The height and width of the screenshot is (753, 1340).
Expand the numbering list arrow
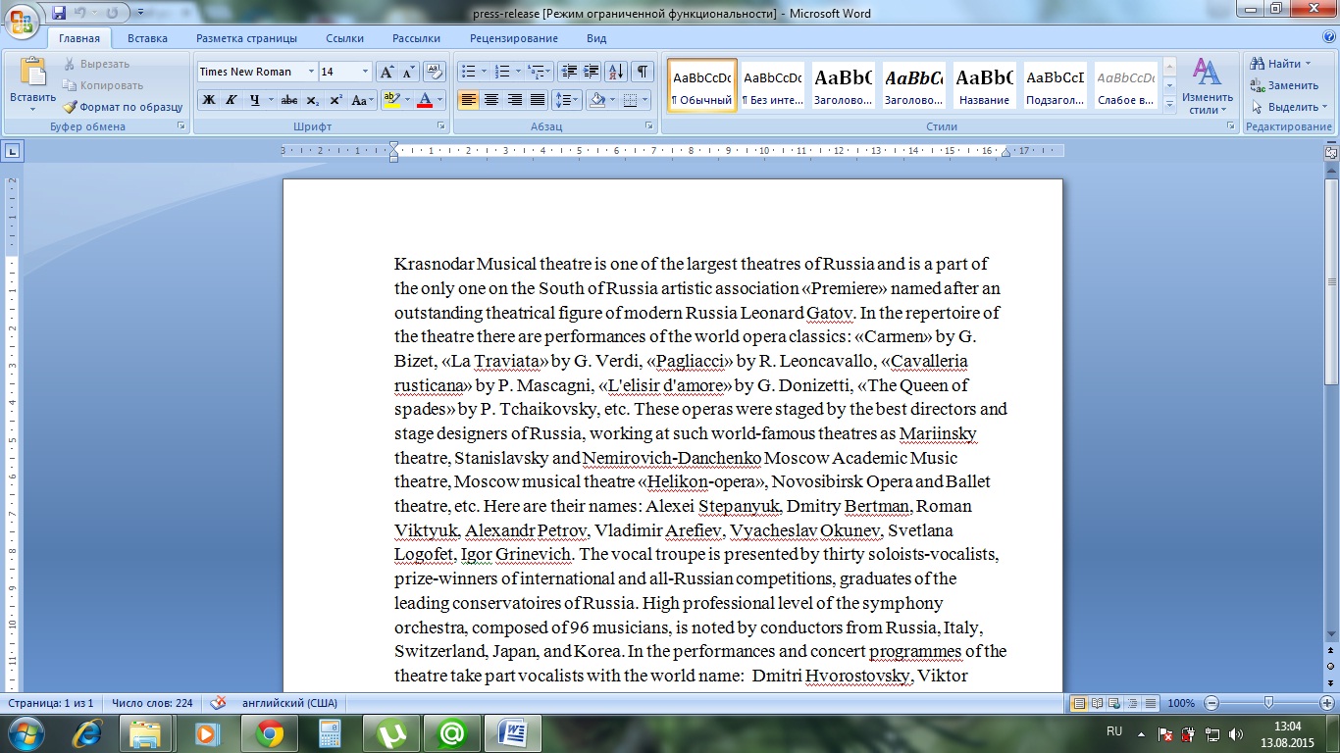519,72
